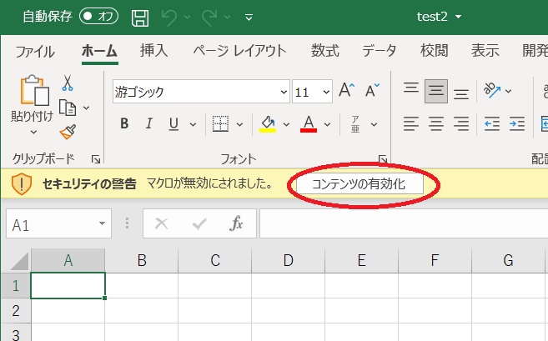The width and height of the screenshot is (548, 341).
Task: Select column B header
Action: point(142,260)
